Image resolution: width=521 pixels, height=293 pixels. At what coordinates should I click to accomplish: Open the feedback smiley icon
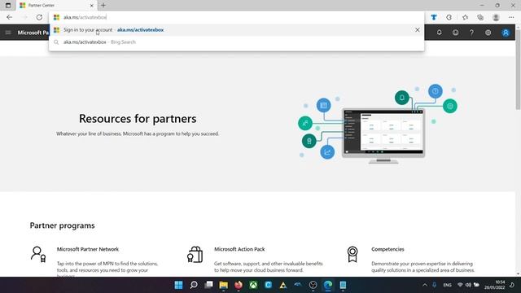coord(456,33)
